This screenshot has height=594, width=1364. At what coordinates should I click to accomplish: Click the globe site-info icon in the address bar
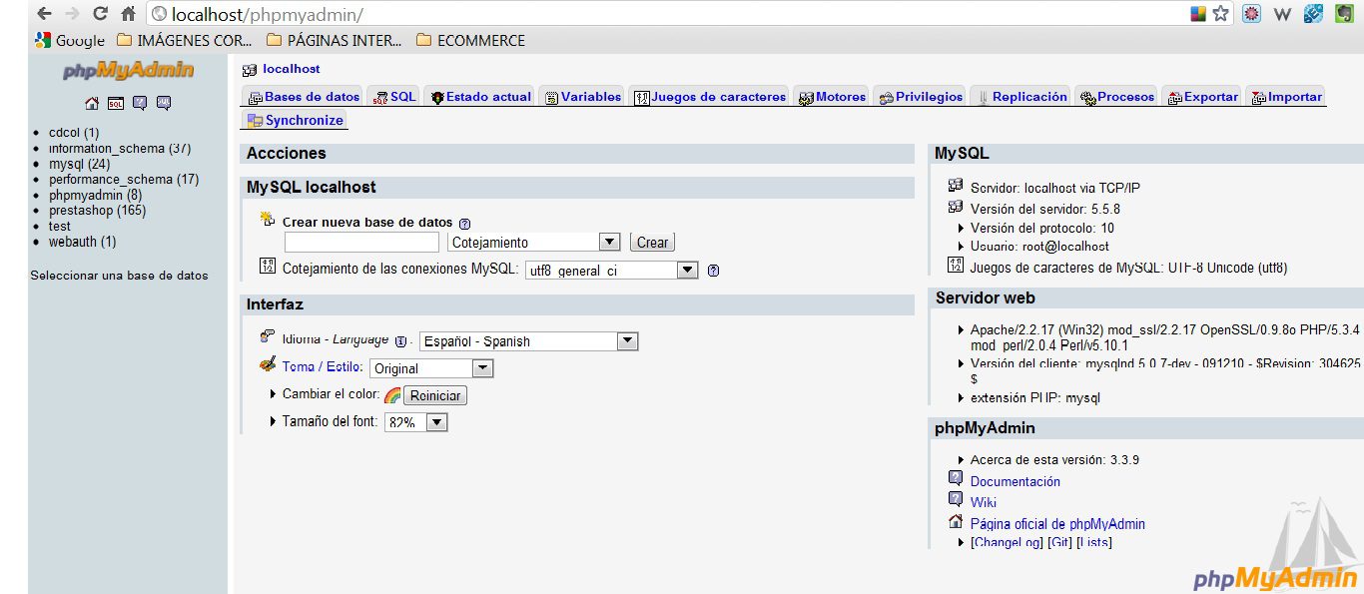(x=160, y=15)
